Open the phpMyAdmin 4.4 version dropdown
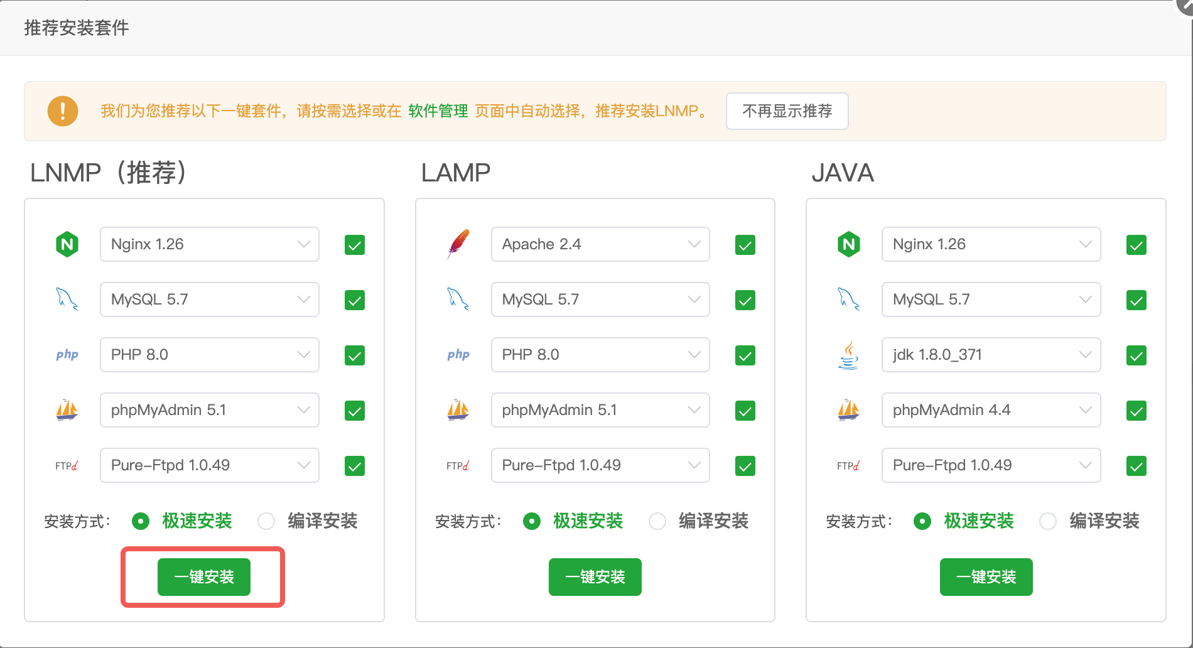1193x648 pixels. pyautogui.click(x=990, y=410)
